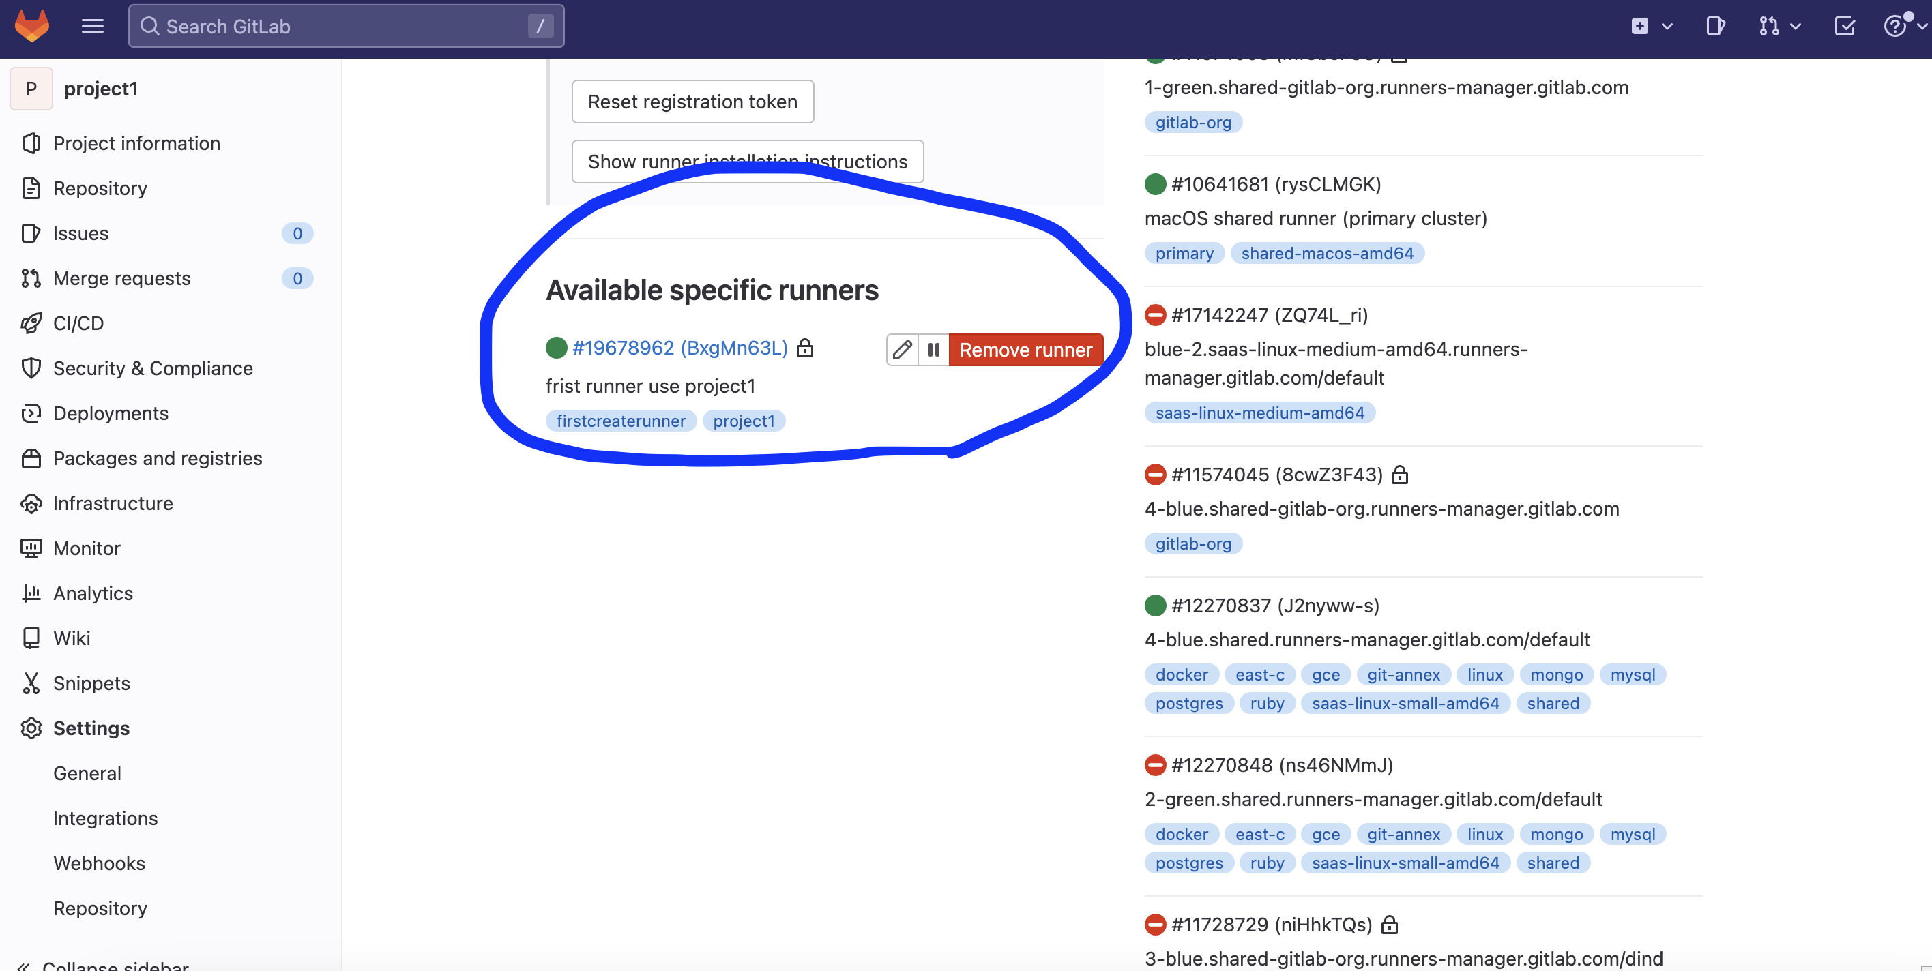Open the Issues icon in top bar
This screenshot has height=971, width=1932.
(x=1714, y=26)
